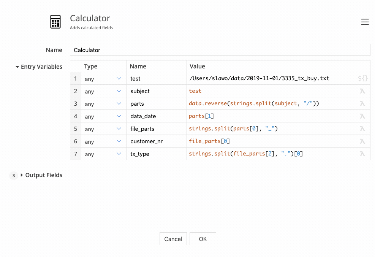375x257 pixels.
Task: Expand the Output Fields section
Action: point(22,175)
